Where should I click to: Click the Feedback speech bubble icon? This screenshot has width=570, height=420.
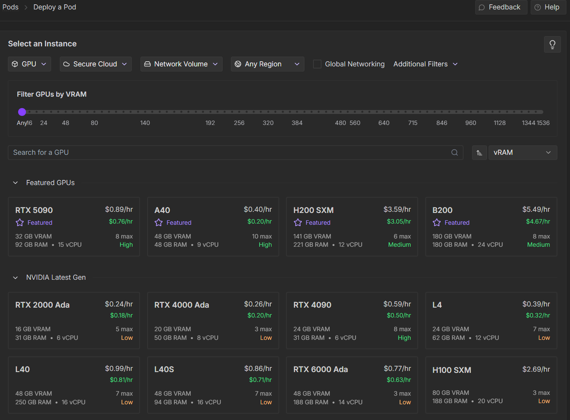pos(481,7)
